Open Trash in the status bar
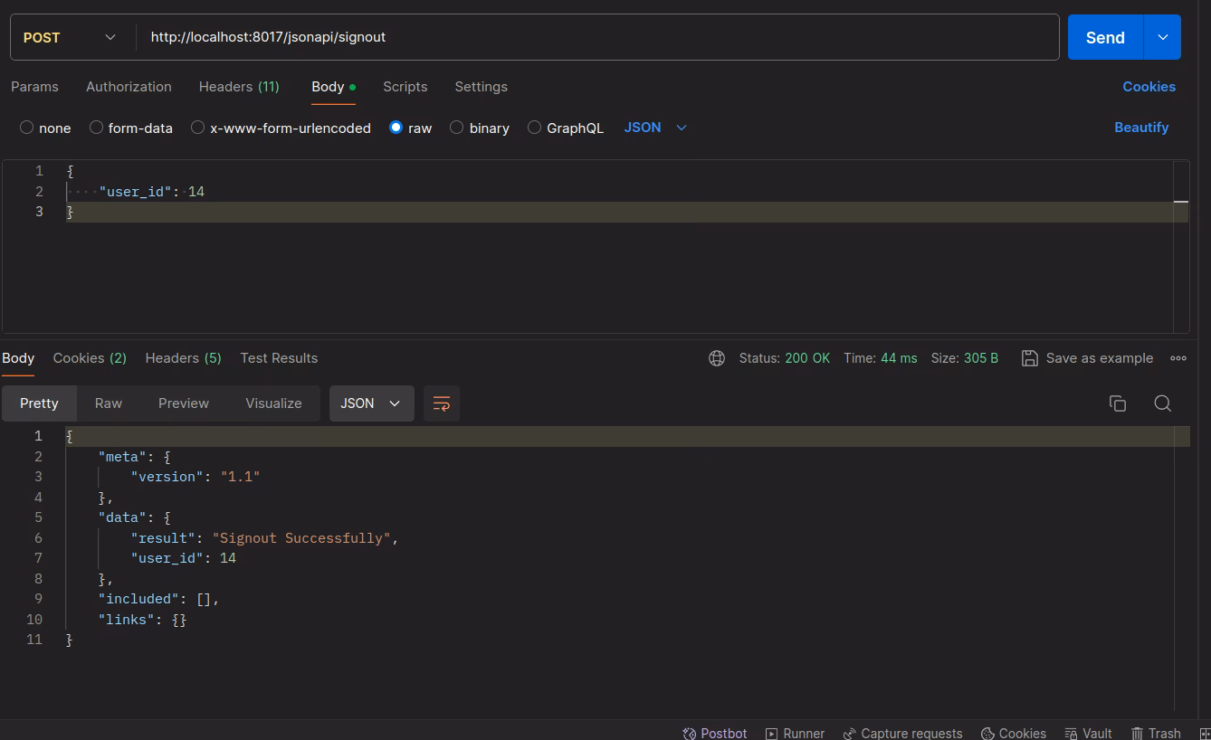This screenshot has width=1211, height=740. [1156, 733]
